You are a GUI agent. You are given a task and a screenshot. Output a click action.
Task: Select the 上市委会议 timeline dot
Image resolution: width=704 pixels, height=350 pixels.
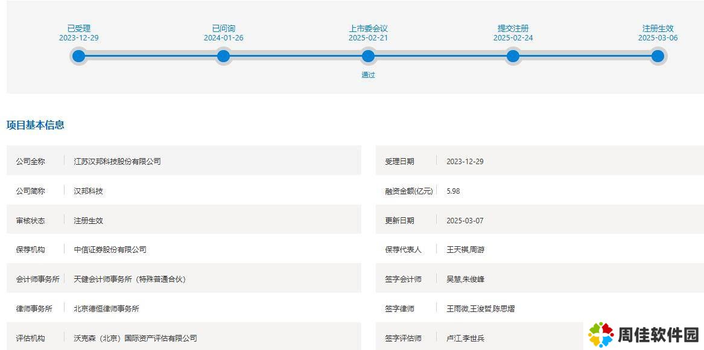[x=368, y=56]
